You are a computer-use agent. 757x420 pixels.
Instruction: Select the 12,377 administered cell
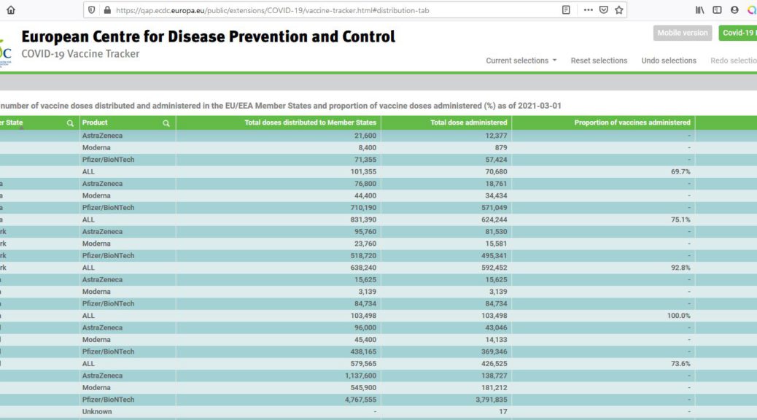click(x=446, y=136)
